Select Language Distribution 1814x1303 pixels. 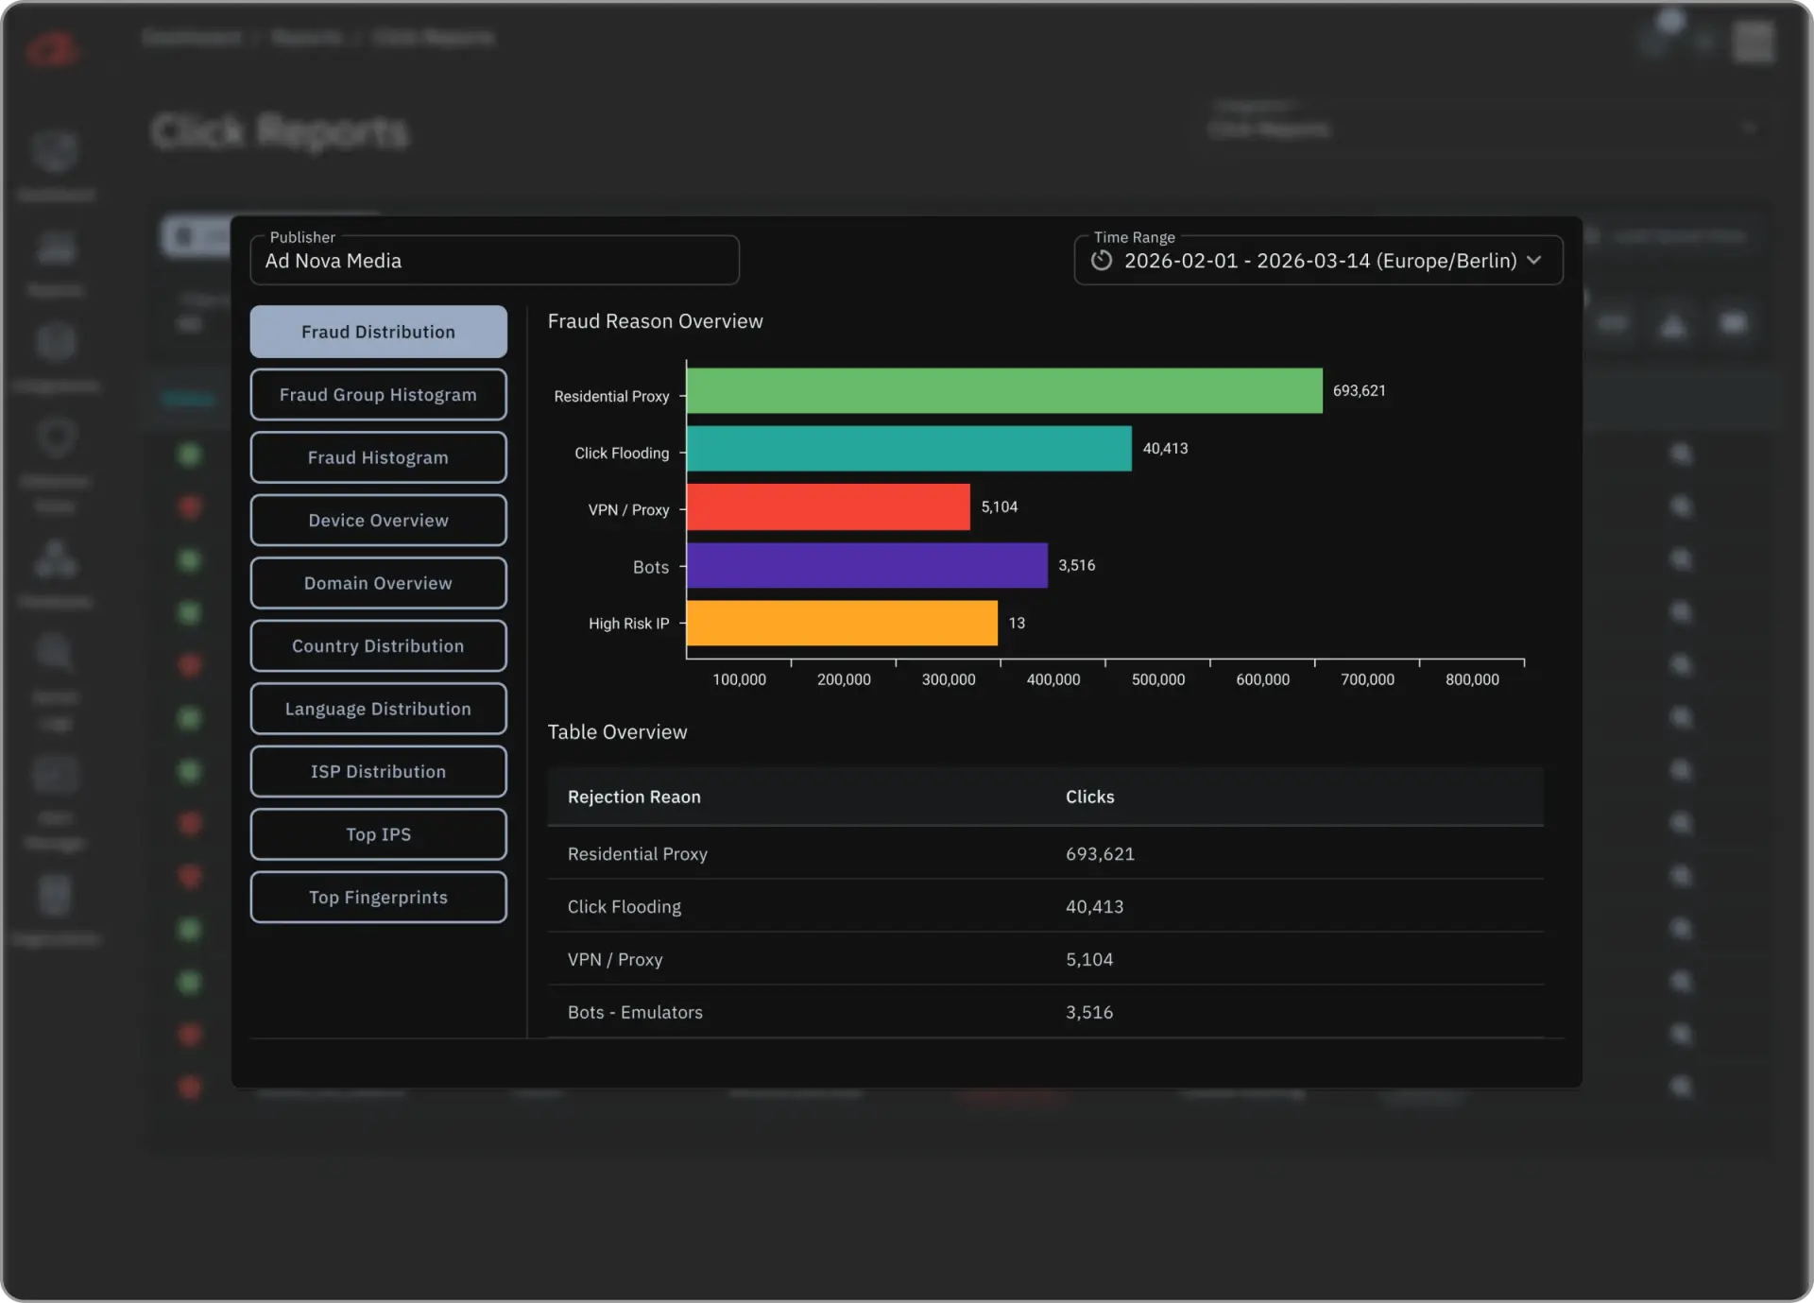point(378,709)
